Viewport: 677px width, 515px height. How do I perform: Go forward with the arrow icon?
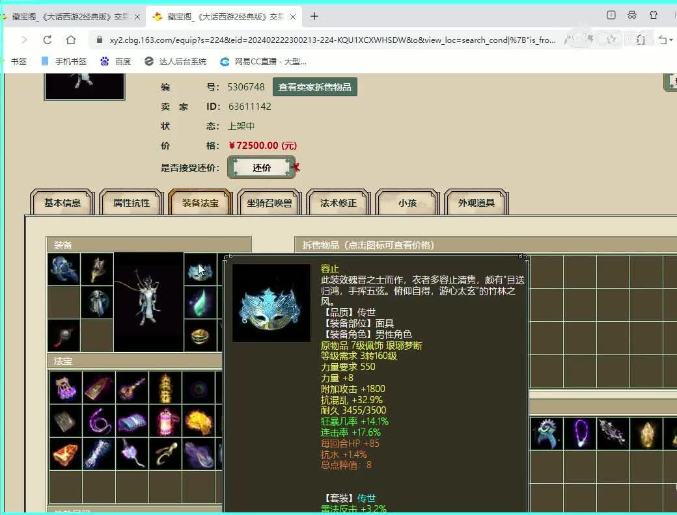pyautogui.click(x=24, y=40)
